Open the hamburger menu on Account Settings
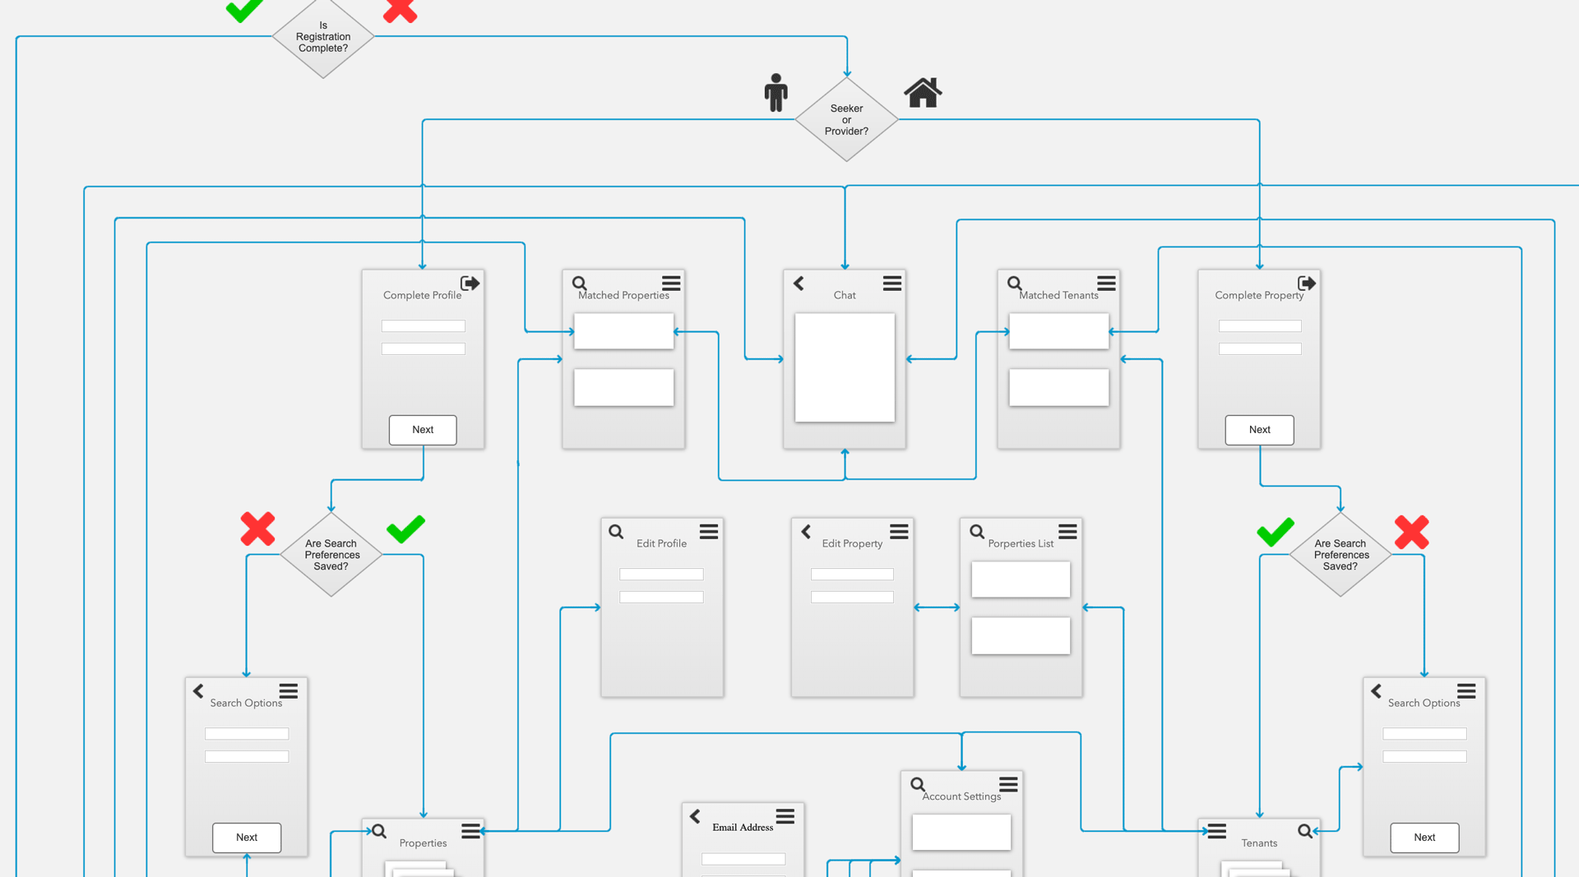This screenshot has width=1579, height=877. 1009,785
